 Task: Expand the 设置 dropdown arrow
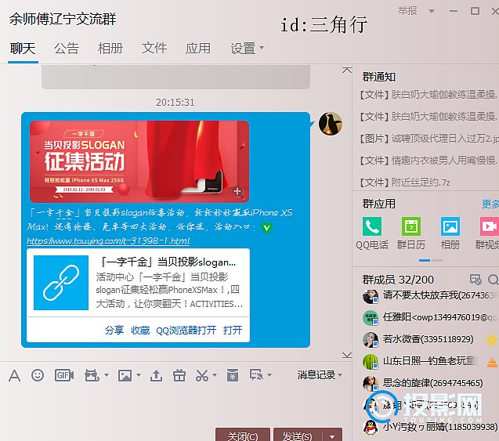(x=262, y=48)
